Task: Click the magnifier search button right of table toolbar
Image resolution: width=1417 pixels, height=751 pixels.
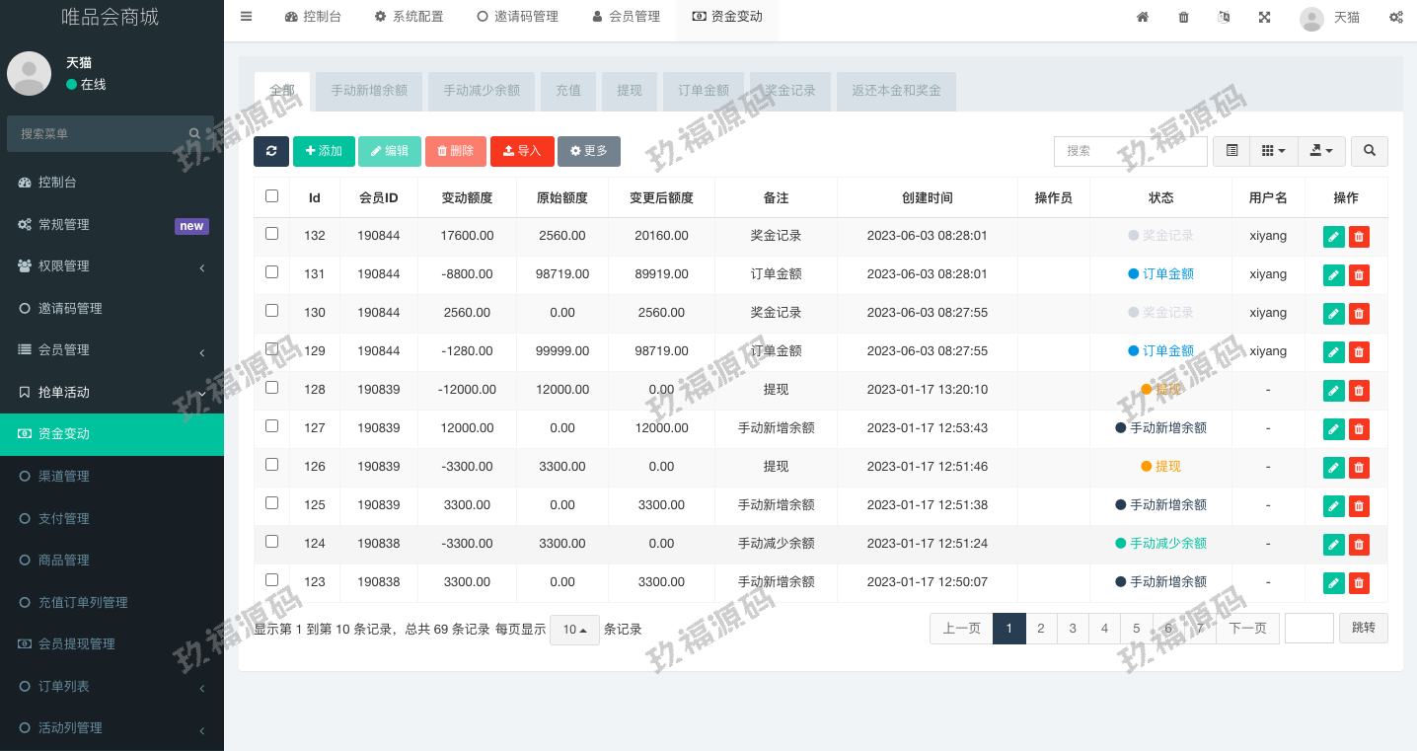Action: (1369, 151)
